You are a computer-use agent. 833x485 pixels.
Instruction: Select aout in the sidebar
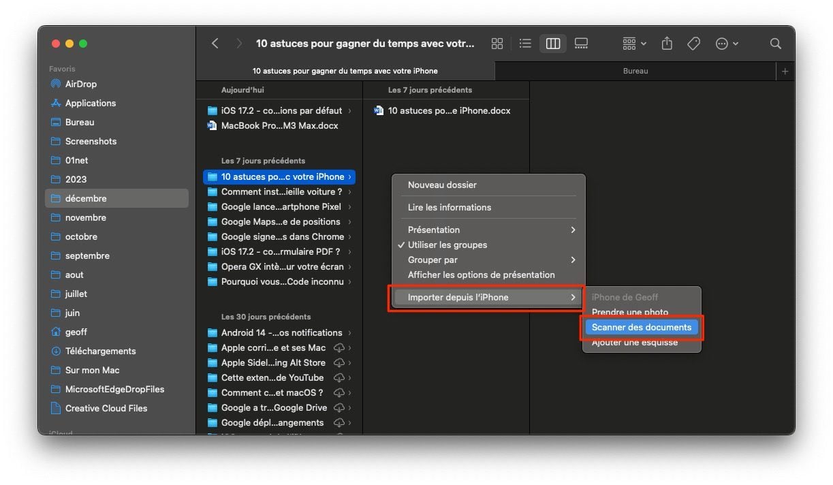116,275
